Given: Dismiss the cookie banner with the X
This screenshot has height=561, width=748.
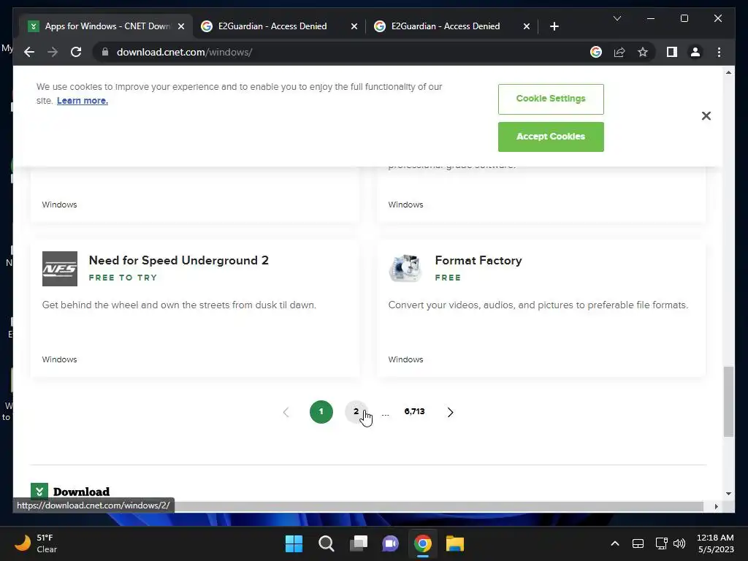Looking at the screenshot, I should pos(706,116).
